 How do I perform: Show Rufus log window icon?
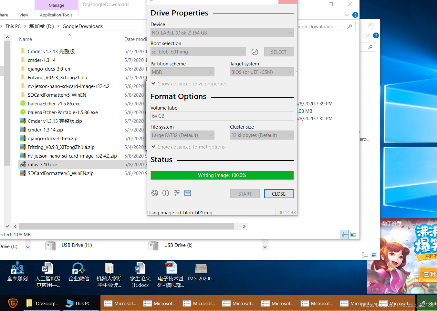pos(188,193)
